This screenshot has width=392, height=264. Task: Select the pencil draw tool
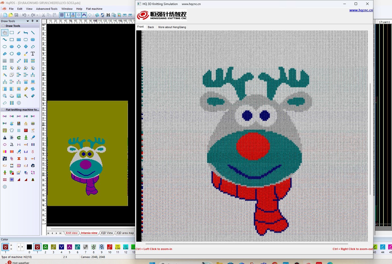tap(19, 33)
